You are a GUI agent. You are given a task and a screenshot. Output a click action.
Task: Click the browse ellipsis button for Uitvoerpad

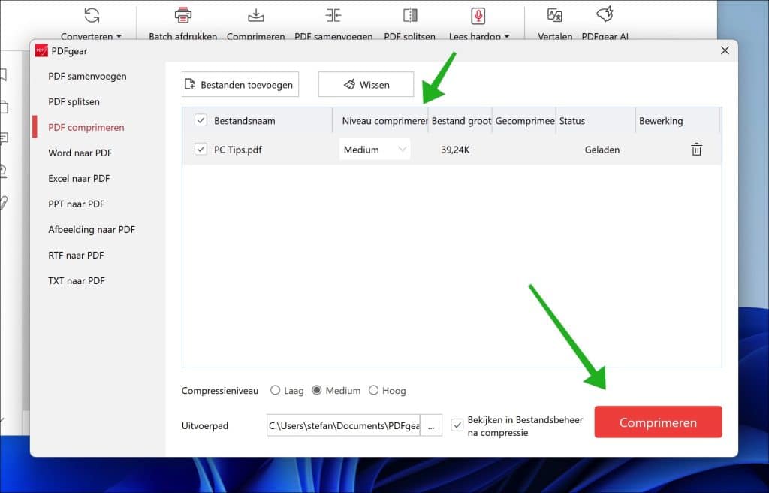431,425
